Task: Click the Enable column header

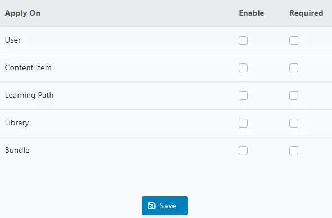Action: click(x=252, y=13)
